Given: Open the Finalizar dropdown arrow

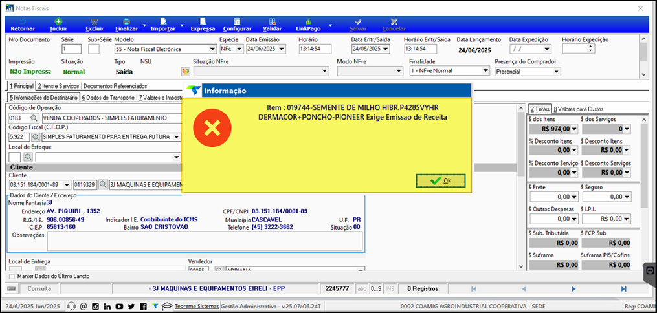Looking at the screenshot, I should [x=144, y=25].
